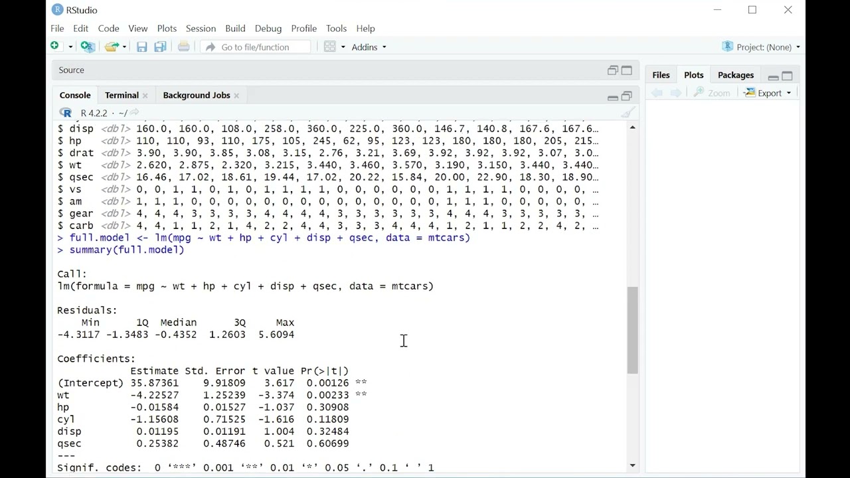Viewport: 850px width, 478px height.
Task: Open the File menu
Action: (x=57, y=29)
